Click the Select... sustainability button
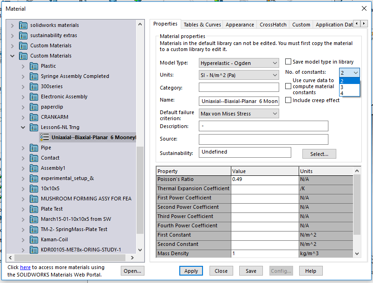Screen dimensions: 373x283 coord(319,154)
